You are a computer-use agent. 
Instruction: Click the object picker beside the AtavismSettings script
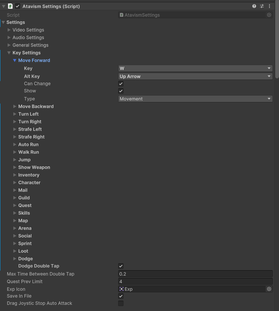click(x=269, y=15)
